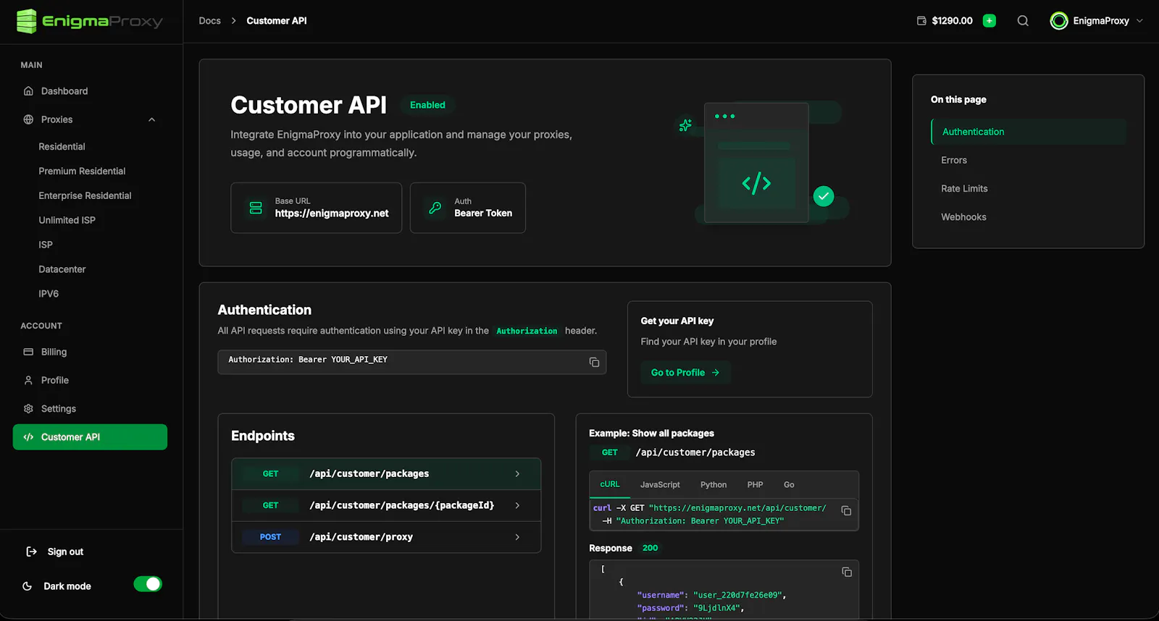
Task: Open IPV6 in sidebar
Action: click(x=49, y=295)
